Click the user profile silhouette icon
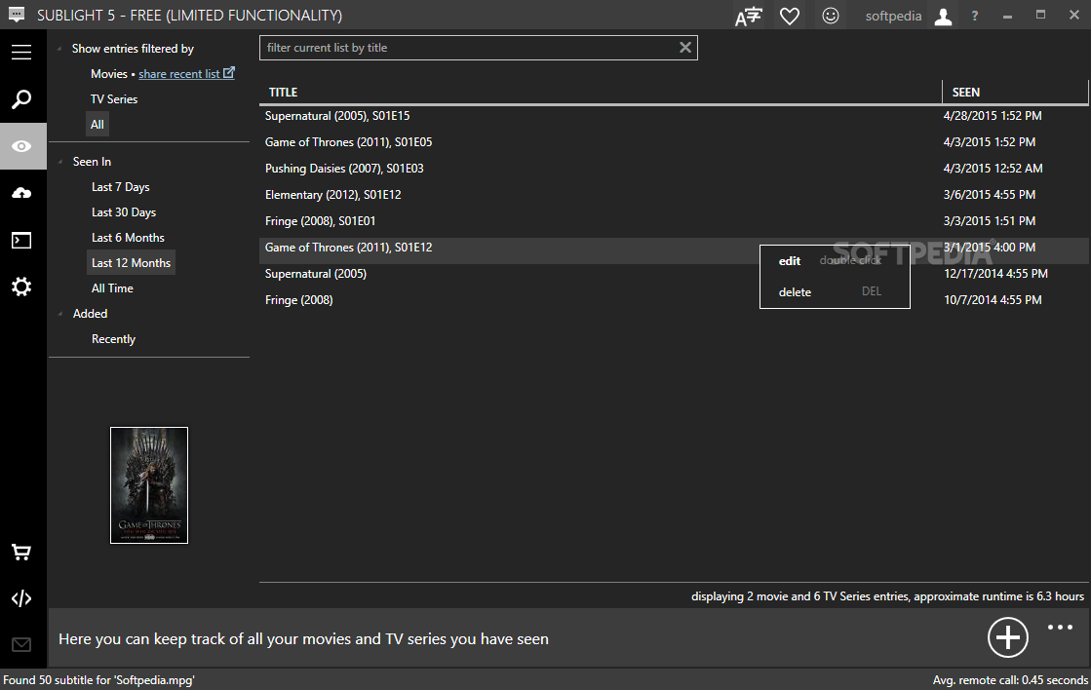 click(943, 16)
